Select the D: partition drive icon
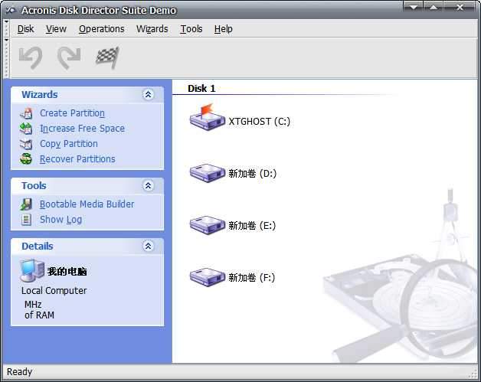Viewport: 481px width, 382px height. coord(207,173)
